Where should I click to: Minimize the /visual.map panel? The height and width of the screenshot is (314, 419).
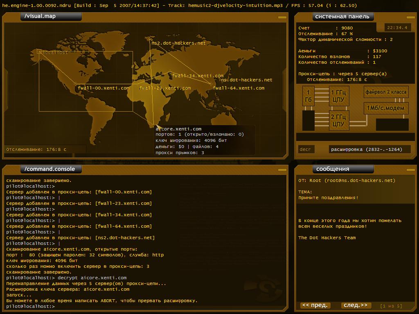point(282,17)
